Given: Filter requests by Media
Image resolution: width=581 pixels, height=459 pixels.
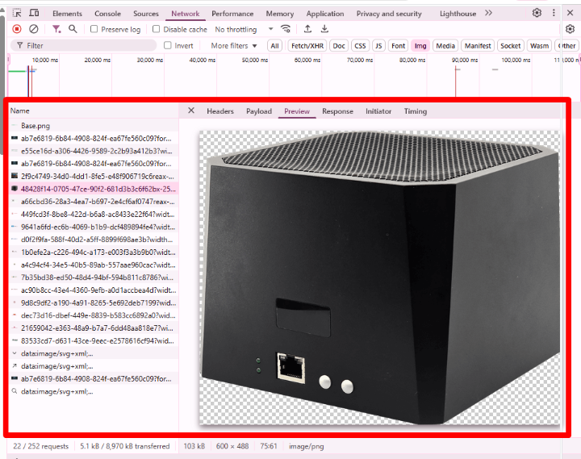Looking at the screenshot, I should coord(445,45).
